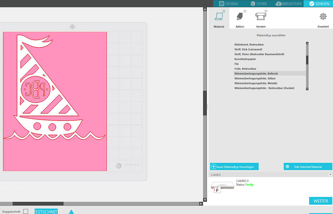Open the Material step icon
The image size is (333, 214).
coord(219,17)
